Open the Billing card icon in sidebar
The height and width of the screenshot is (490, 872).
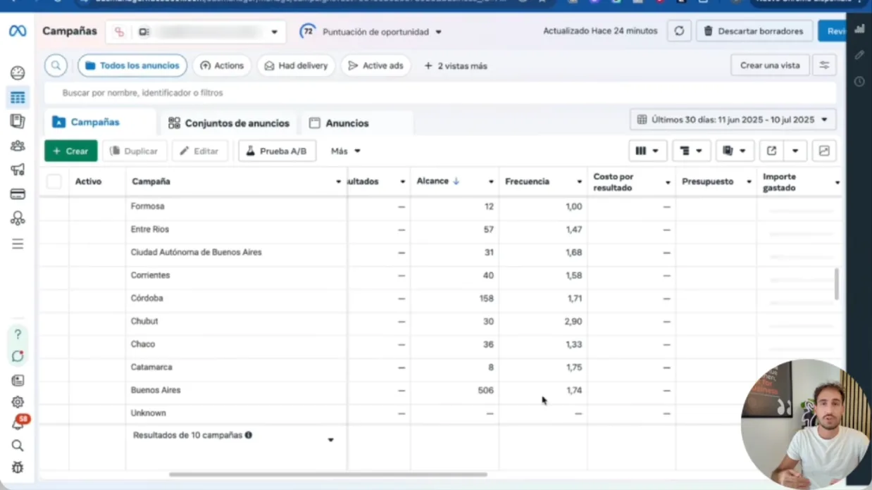18,194
